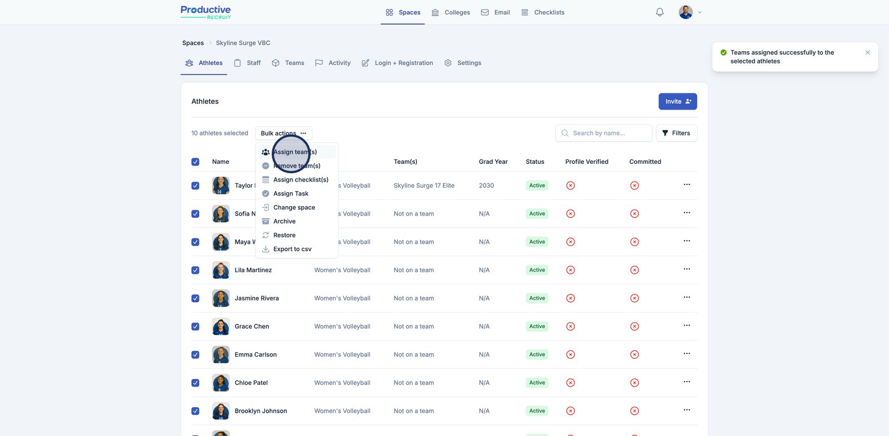This screenshot has width=889, height=436.
Task: Click Committed status icon for Grace Chen
Action: pyautogui.click(x=635, y=327)
